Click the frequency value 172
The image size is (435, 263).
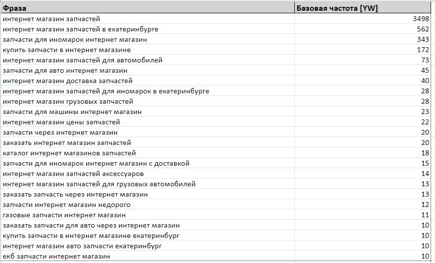423,50
